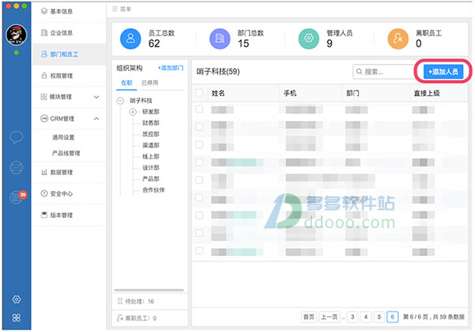Click the current page 6 button

point(393,317)
